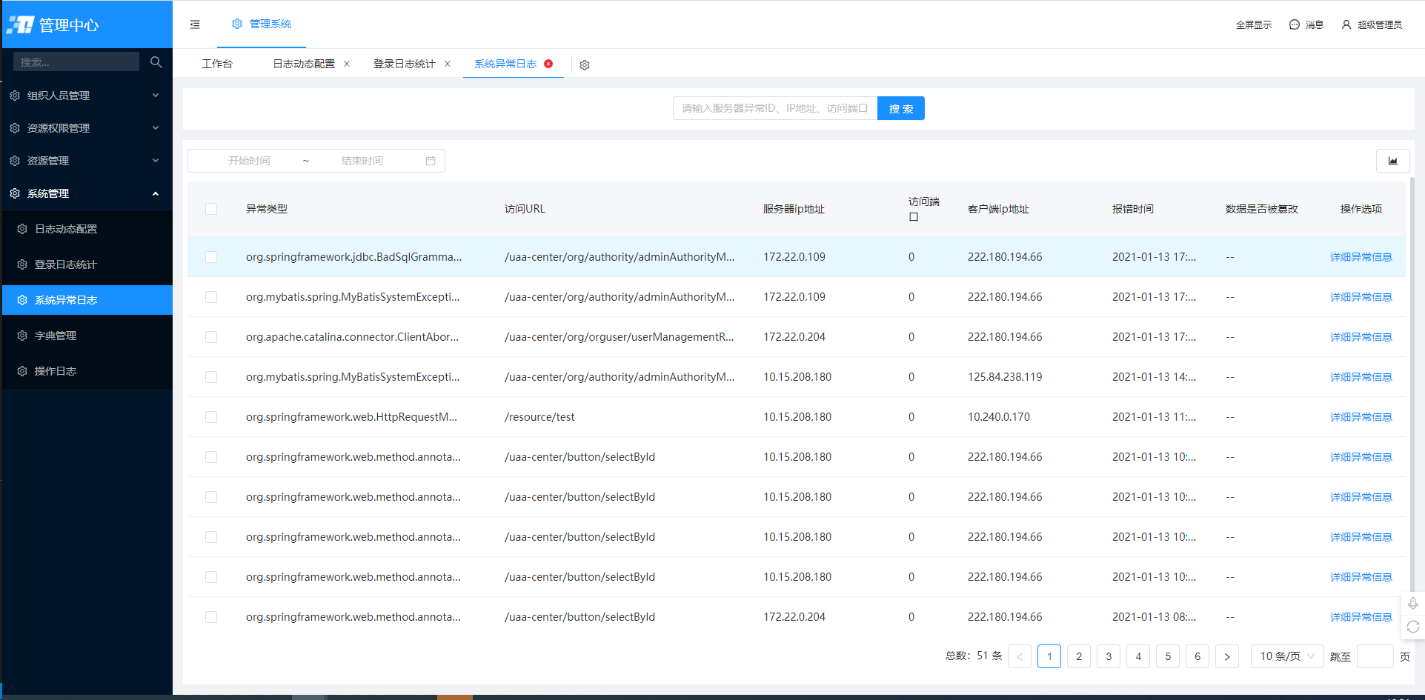Screen dimensions: 1425x700
Task: Click the blue 搜索 button
Action: (x=900, y=108)
